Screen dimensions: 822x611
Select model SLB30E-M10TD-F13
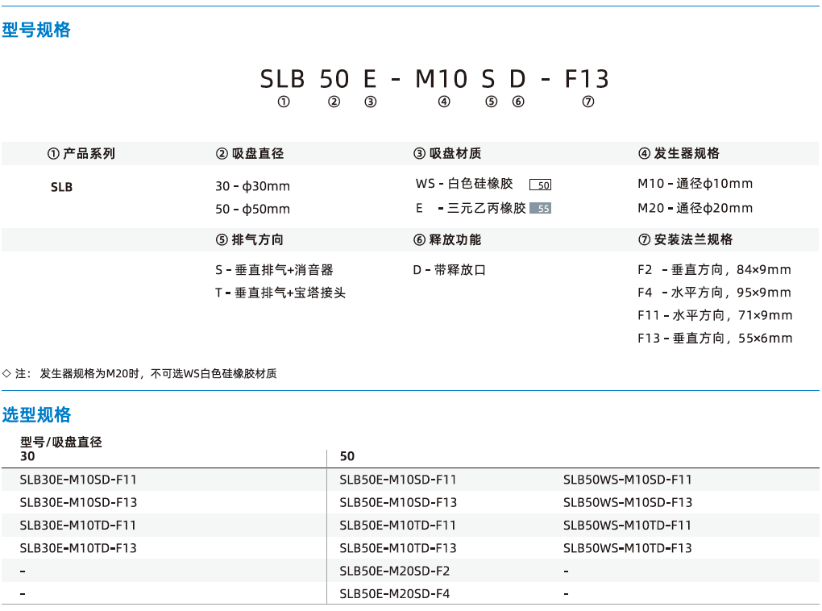78,548
